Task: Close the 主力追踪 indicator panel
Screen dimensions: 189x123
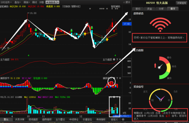Action: pos(120,59)
